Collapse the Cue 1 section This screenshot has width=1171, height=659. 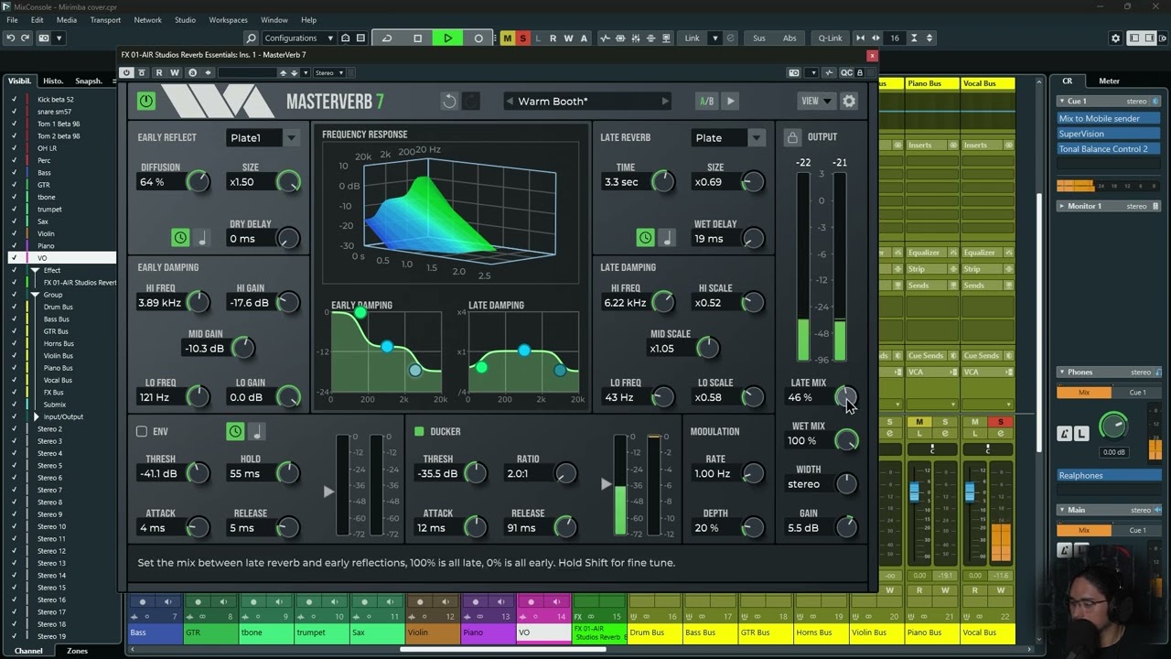(x=1062, y=101)
